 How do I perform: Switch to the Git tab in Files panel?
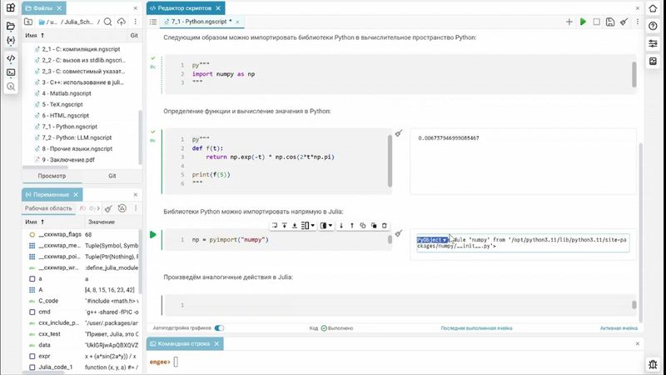(112, 176)
